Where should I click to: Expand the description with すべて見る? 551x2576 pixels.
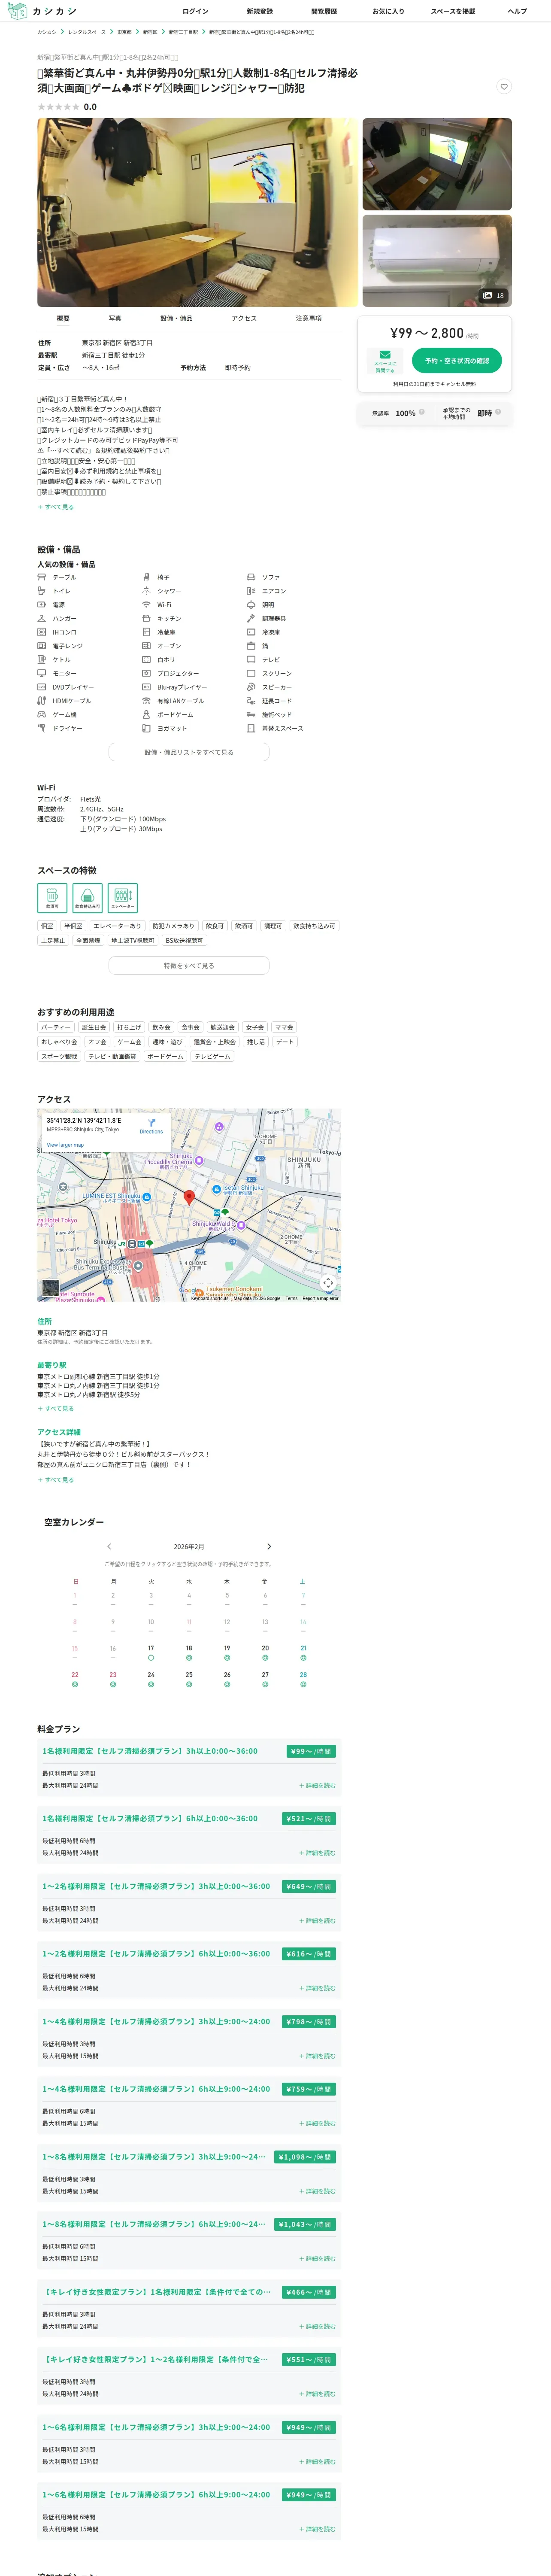(56, 507)
